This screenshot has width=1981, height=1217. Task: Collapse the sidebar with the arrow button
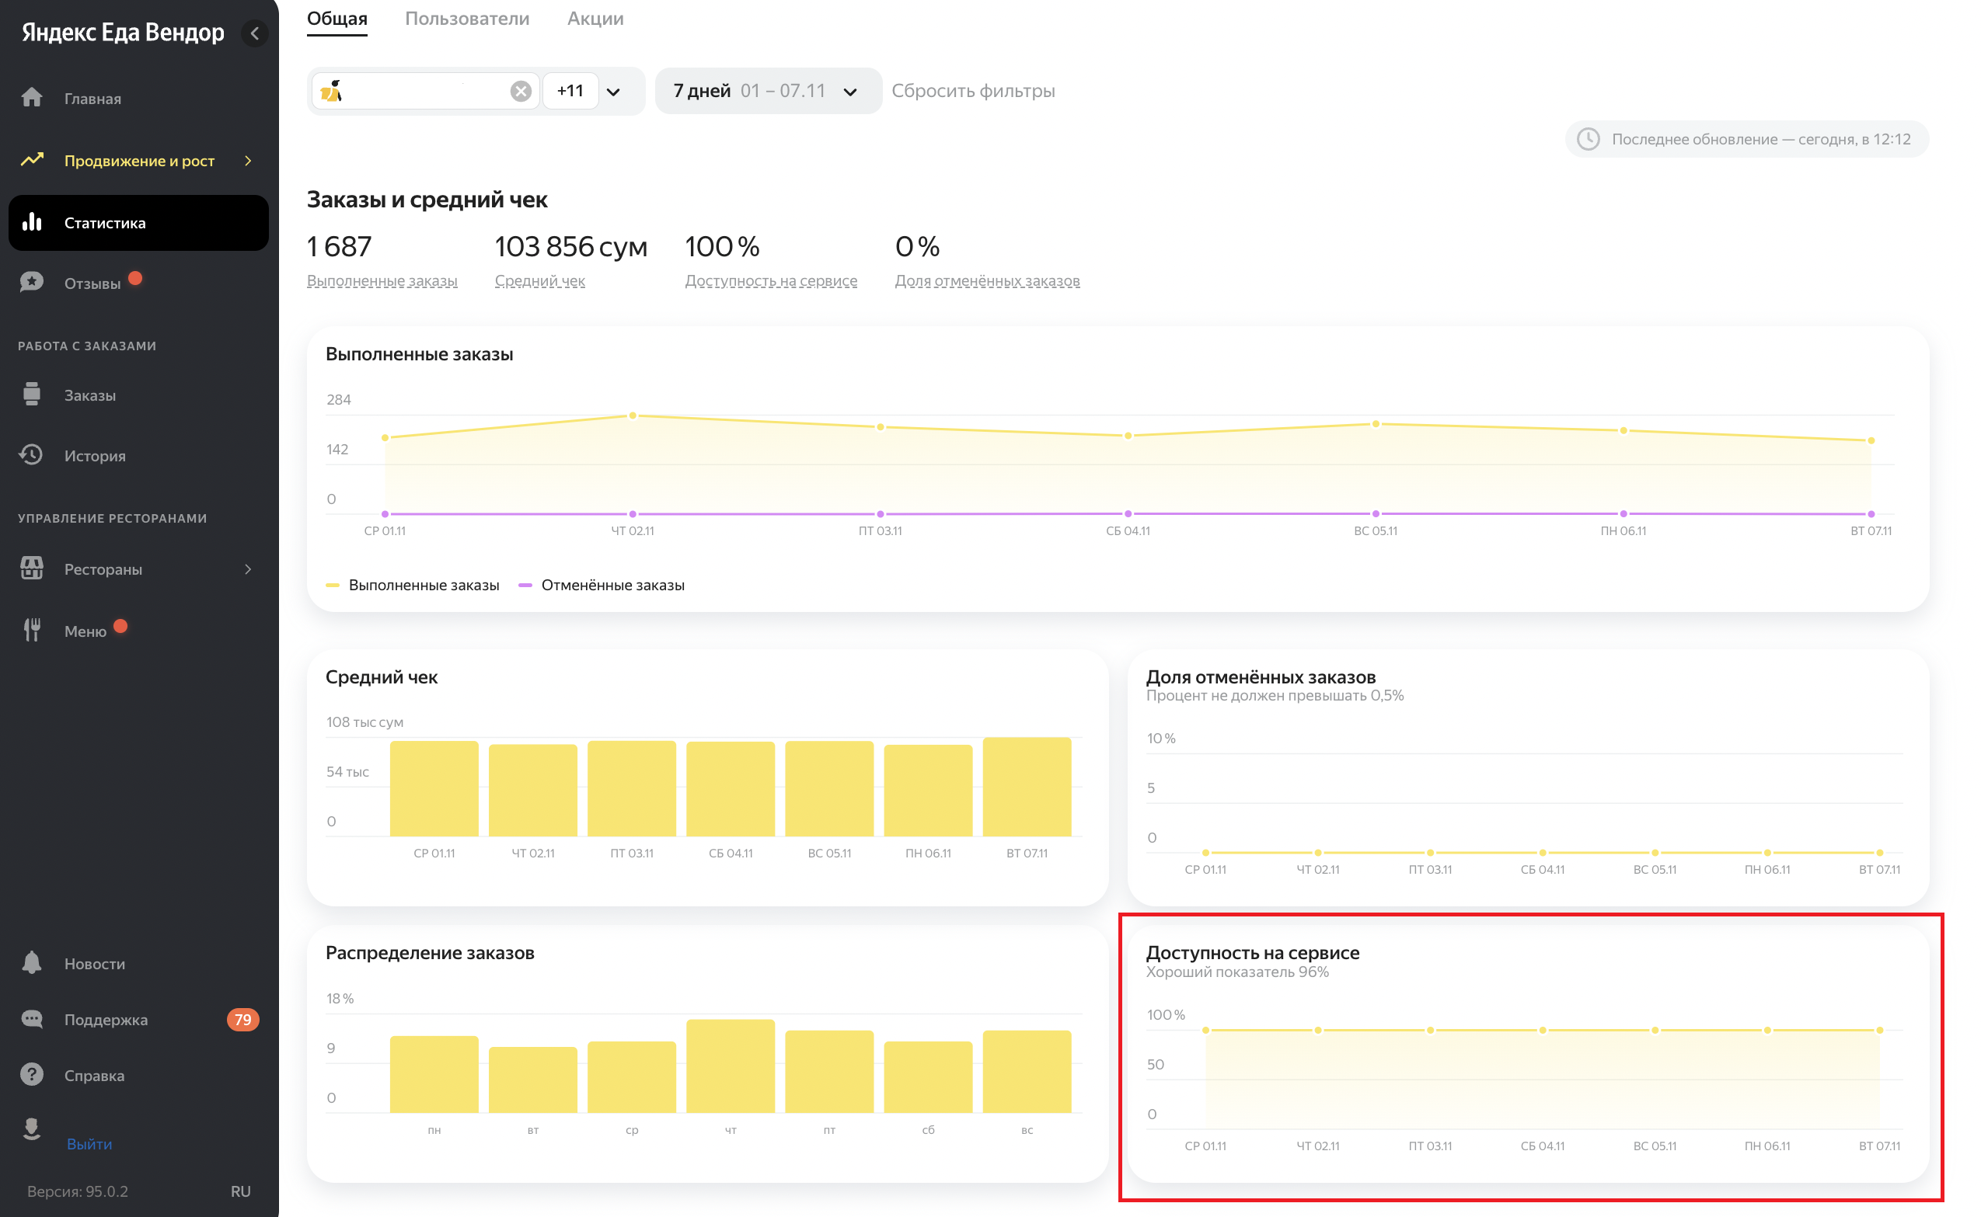point(254,33)
